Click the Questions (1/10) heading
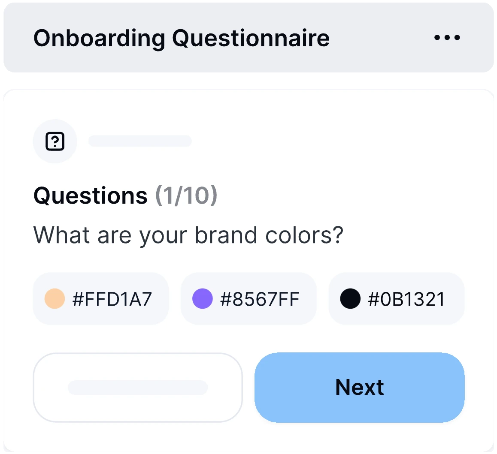 click(125, 195)
